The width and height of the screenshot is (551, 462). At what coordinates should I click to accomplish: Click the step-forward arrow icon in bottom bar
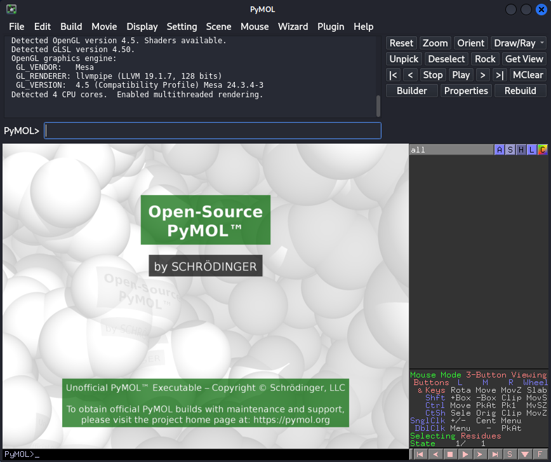pos(480,454)
